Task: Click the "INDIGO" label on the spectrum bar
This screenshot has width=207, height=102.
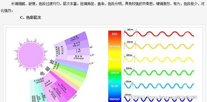Action: click(115, 99)
